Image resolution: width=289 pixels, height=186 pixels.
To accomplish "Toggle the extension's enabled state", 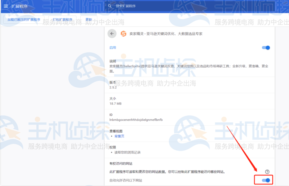I will coord(265,48).
